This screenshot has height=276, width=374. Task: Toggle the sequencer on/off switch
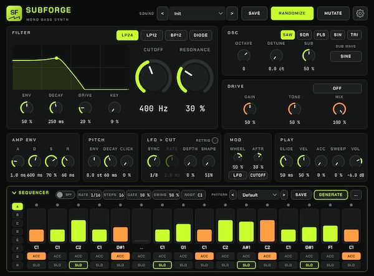click(65, 195)
